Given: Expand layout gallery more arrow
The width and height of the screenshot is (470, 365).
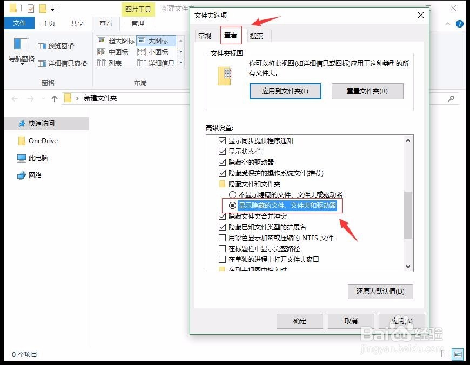Looking at the screenshot, I should 181,62.
